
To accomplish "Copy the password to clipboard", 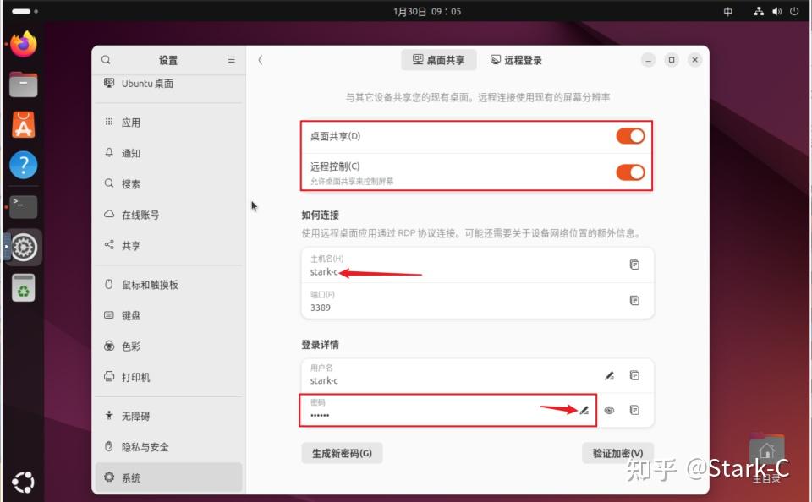I will [x=634, y=411].
